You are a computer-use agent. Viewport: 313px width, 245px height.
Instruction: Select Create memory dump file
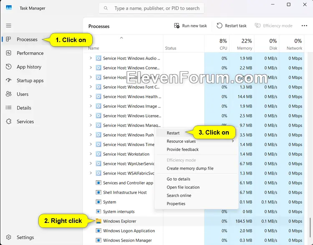(196, 168)
